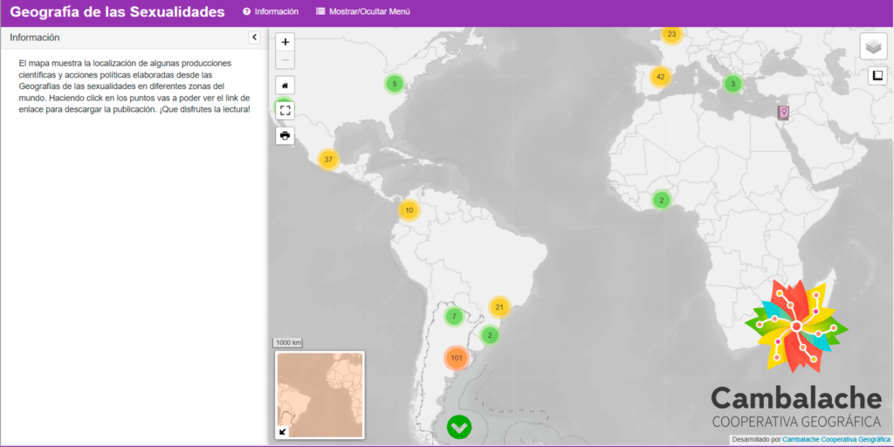Click the pink book marker in the Middle East

tap(783, 113)
